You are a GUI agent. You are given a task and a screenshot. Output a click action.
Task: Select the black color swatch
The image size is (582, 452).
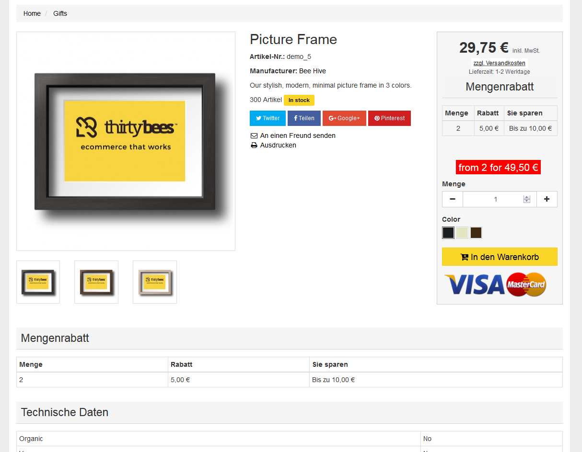tap(448, 233)
